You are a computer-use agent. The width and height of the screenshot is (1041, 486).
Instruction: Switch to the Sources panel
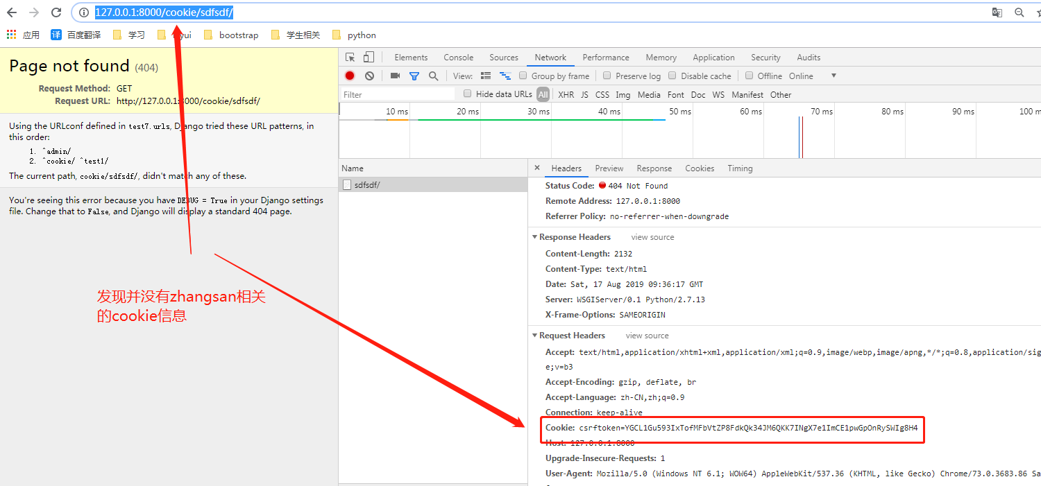tap(504, 58)
